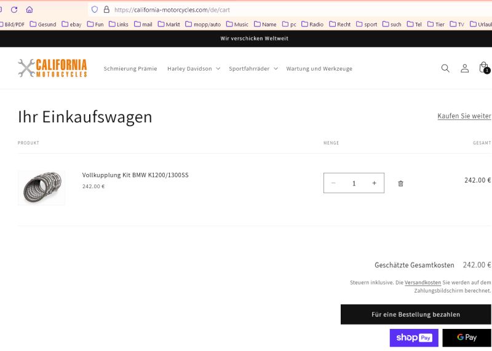492x351 pixels.
Task: Click the shield tracking protection icon
Action: [94, 10]
